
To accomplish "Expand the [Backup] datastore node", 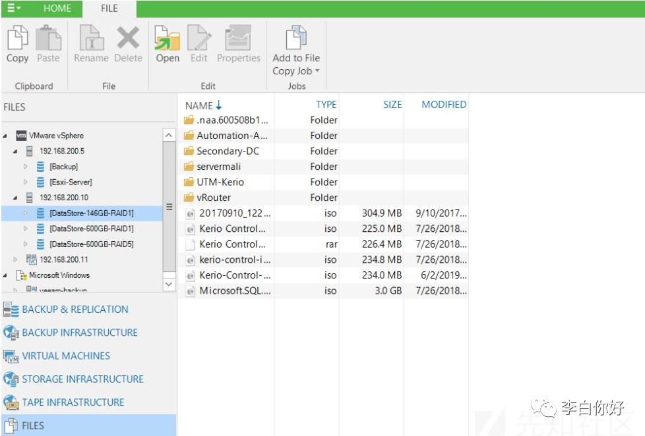I will coord(26,167).
